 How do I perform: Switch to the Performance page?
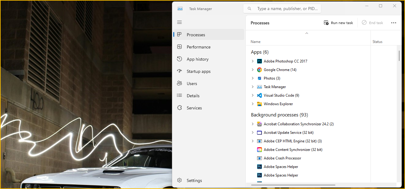198,47
